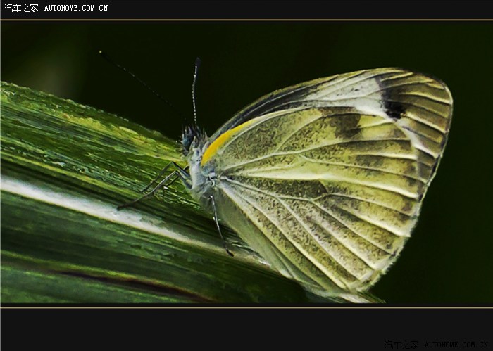Click the butterfly's head
493x351 pixels.
[190, 139]
